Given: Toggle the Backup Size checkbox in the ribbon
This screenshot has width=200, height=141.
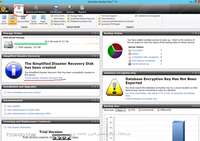Looking at the screenshot, I should [x=52, y=24].
